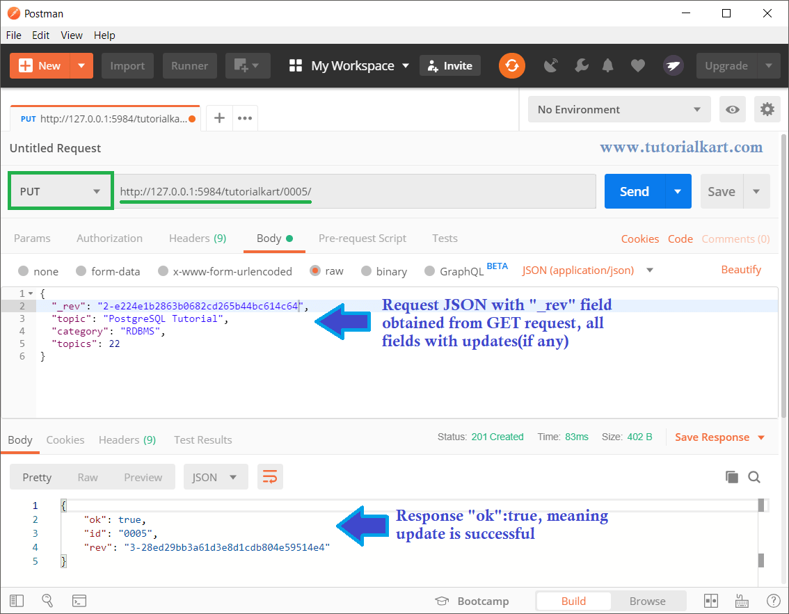Screen dimensions: 789x614
Task: Switch body type to GraphQL
Action: (453, 271)
